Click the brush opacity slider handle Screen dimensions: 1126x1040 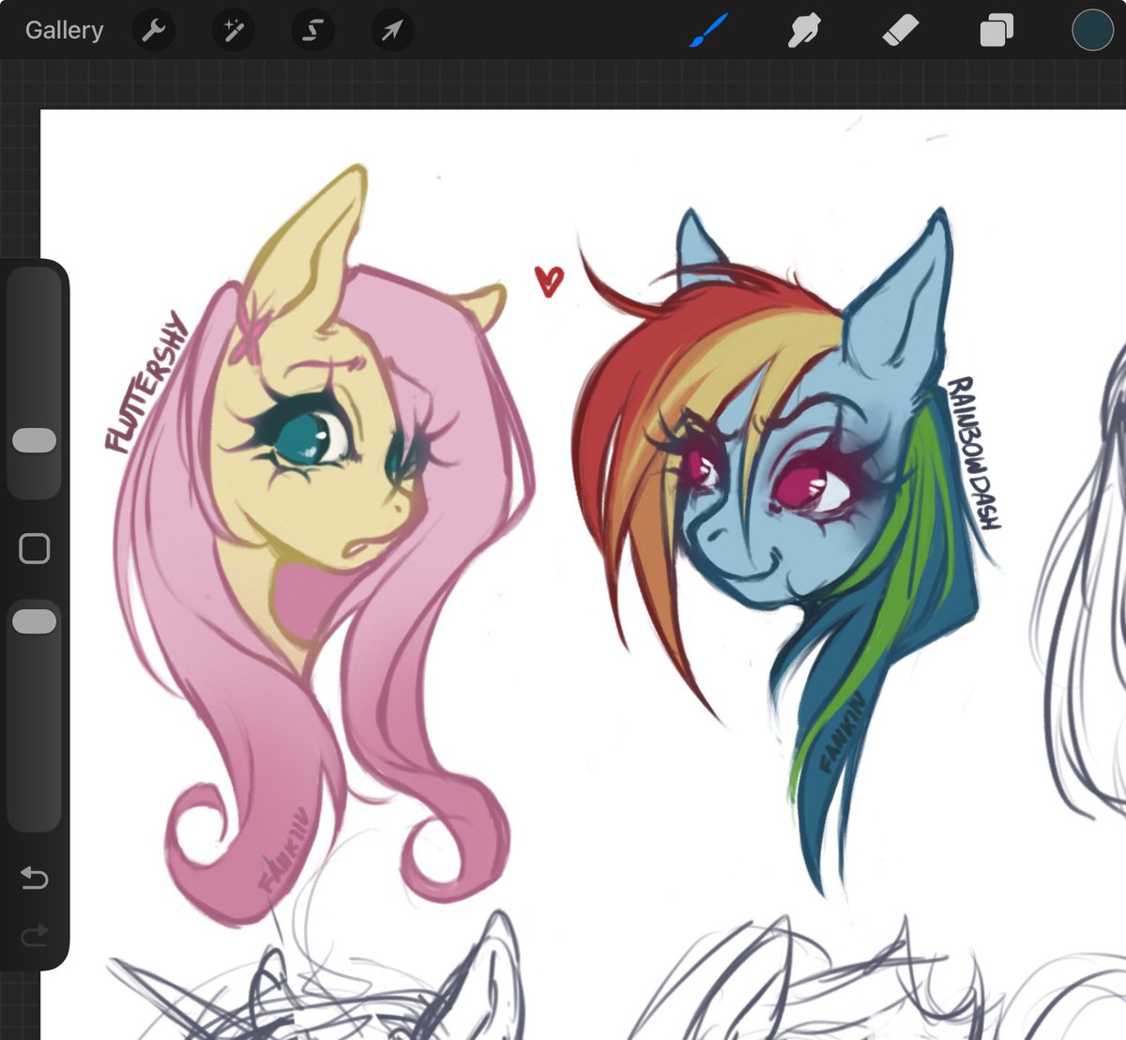tap(35, 621)
